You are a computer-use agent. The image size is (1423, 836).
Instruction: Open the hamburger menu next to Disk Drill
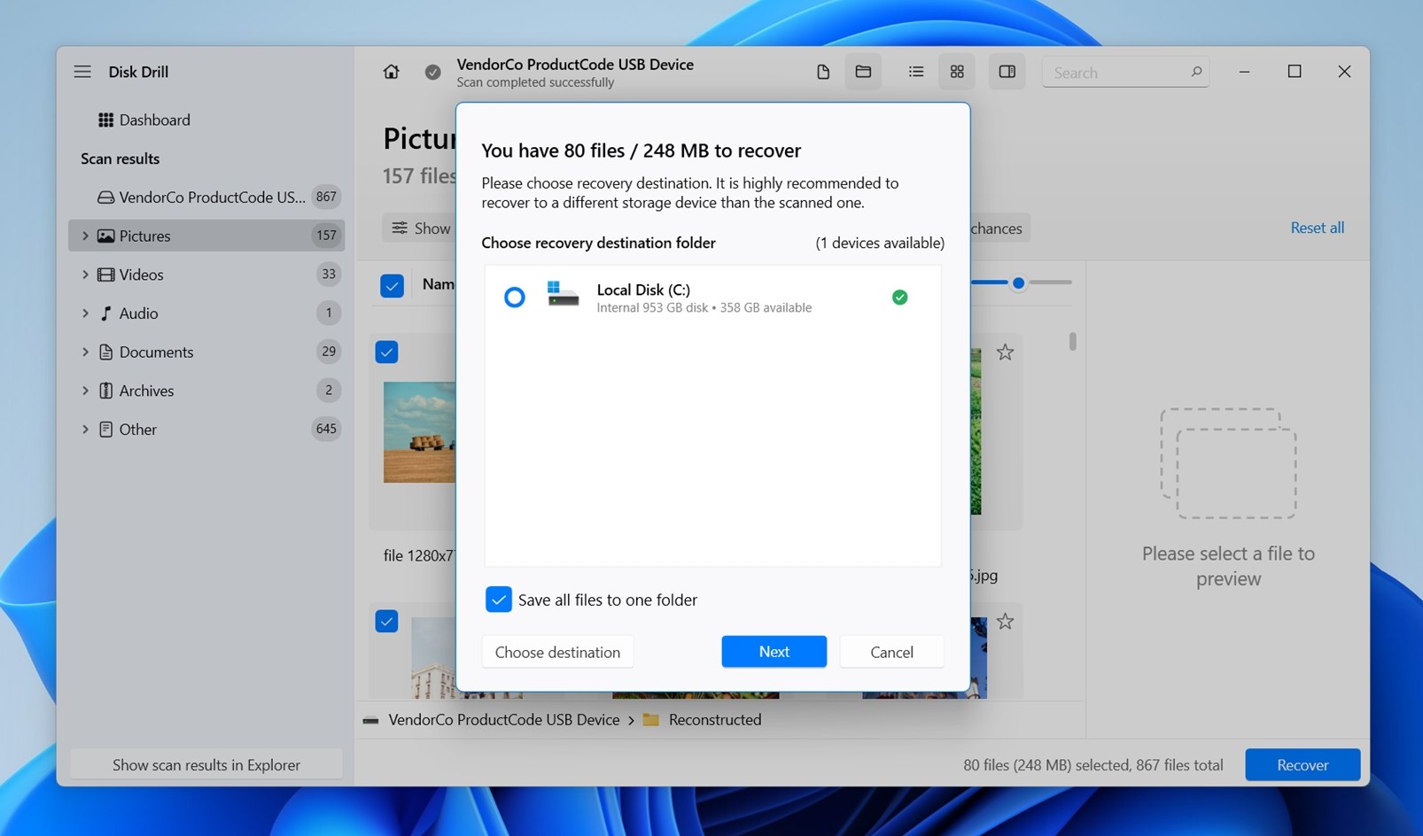pyautogui.click(x=82, y=72)
